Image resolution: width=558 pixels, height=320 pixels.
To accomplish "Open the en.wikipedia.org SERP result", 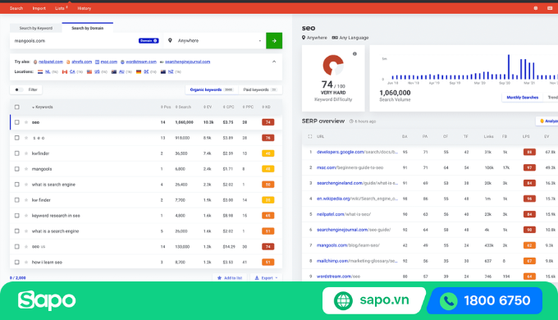I will click(x=357, y=199).
